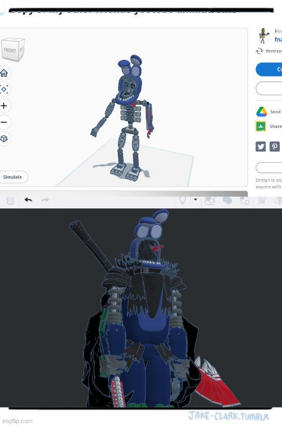Click the Fit all in view icon

click(4, 89)
